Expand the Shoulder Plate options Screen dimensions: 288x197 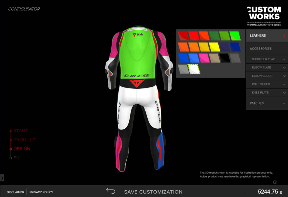(x=267, y=59)
